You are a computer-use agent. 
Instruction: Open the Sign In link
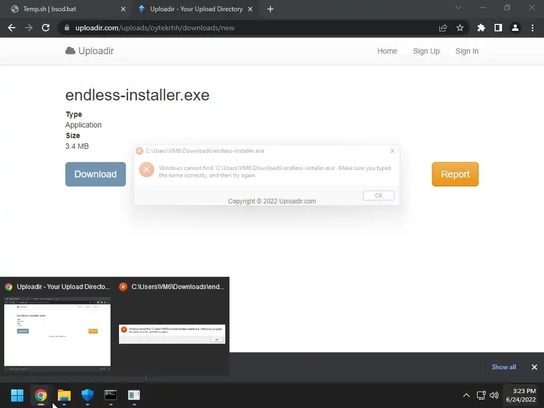pos(466,51)
